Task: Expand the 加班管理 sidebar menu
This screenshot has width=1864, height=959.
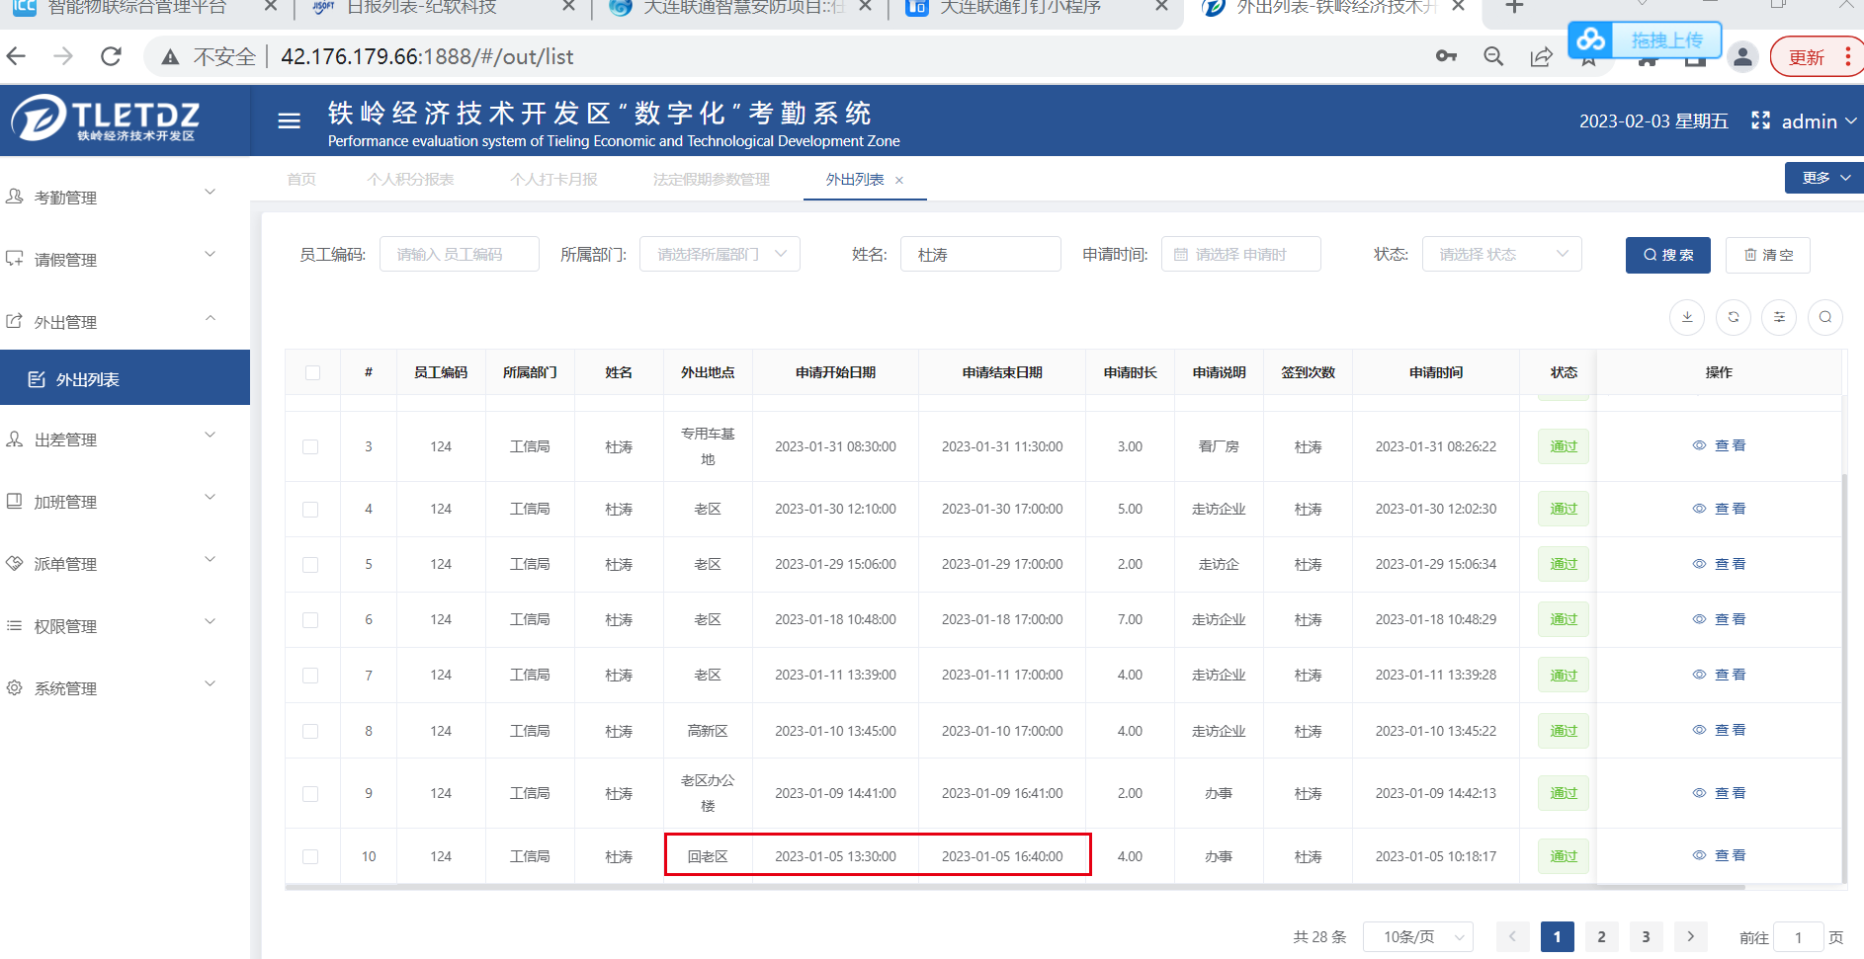Action: 125,501
